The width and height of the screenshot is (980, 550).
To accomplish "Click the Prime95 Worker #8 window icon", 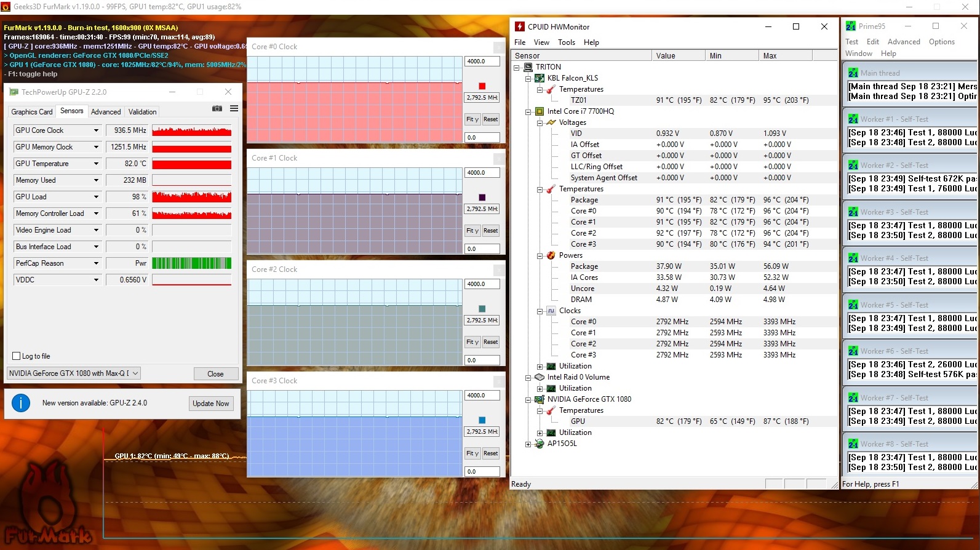I will click(853, 444).
